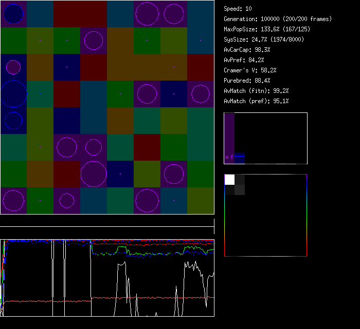Screen dimensions: 360x329
Task: Select the lighter gray square in the matrix panel
Action: tap(240, 190)
